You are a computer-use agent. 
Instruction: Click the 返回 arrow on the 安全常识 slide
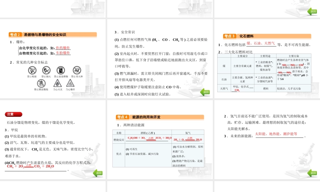tap(205, 92)
